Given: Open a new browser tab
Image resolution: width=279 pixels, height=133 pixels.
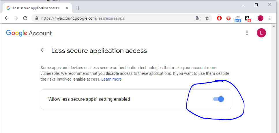Looking at the screenshot, I should (78, 8).
